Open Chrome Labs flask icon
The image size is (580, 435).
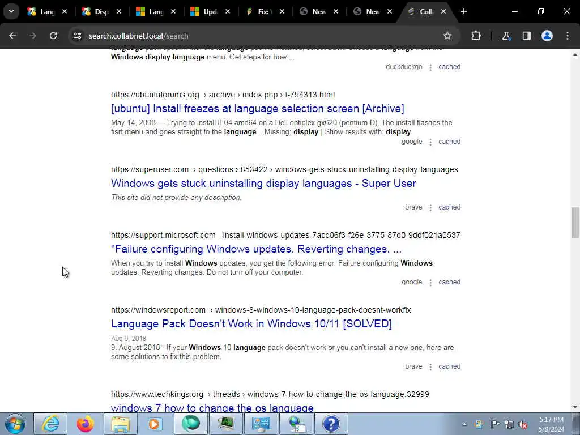click(506, 36)
